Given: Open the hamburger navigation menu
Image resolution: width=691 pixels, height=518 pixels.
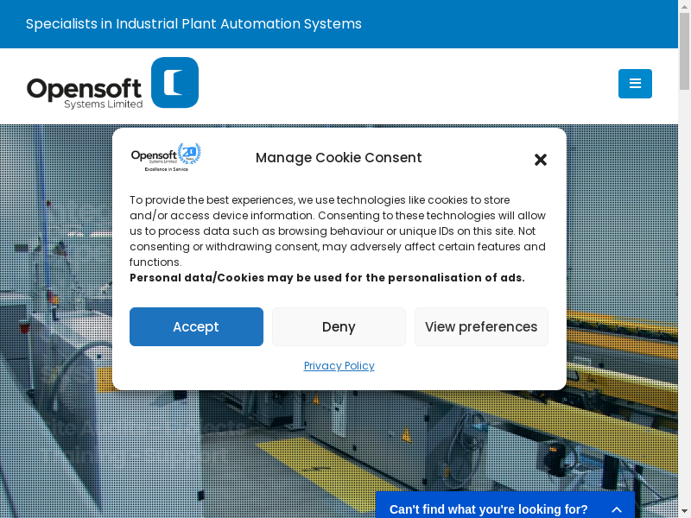Looking at the screenshot, I should pyautogui.click(x=635, y=84).
